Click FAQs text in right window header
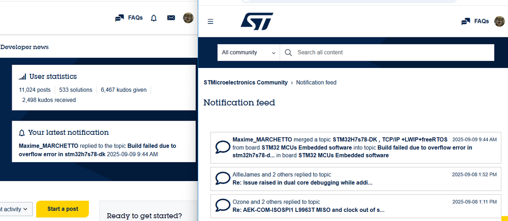This screenshot has height=221, width=508. tap(482, 21)
